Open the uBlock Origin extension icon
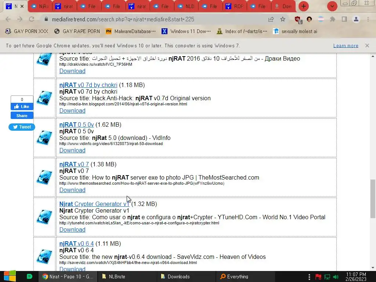Viewport: 376px width, 282px height. [298, 19]
